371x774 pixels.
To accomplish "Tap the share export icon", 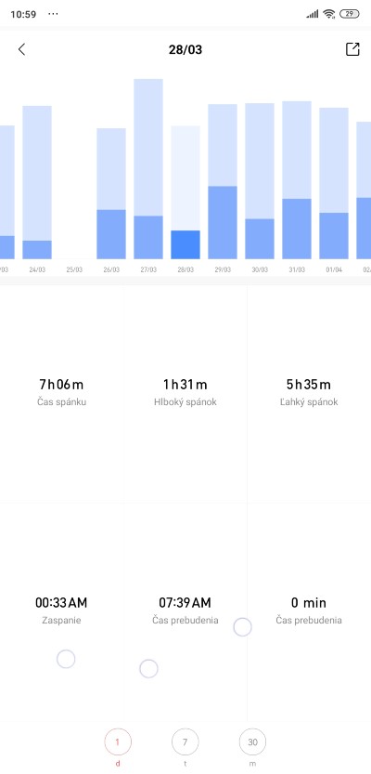I will pyautogui.click(x=352, y=49).
